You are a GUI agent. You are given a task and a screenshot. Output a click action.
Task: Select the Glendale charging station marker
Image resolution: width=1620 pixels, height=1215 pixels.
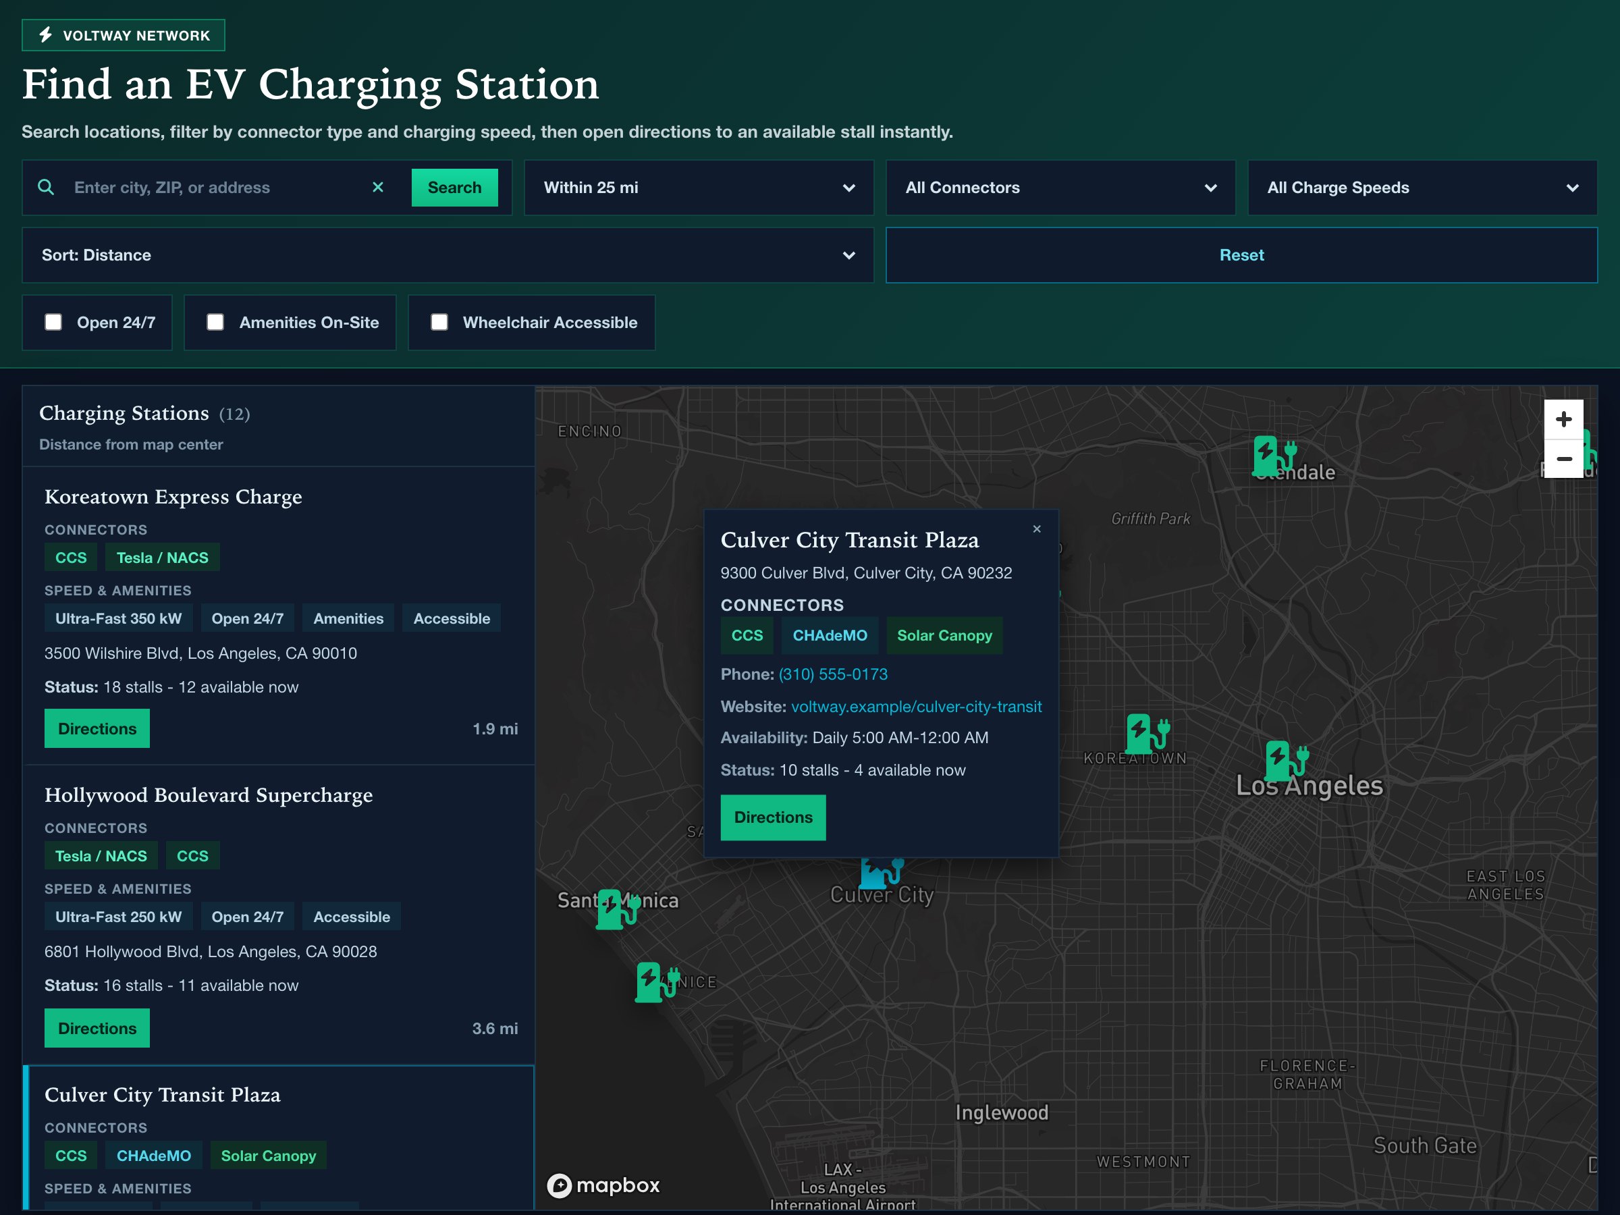coord(1275,456)
